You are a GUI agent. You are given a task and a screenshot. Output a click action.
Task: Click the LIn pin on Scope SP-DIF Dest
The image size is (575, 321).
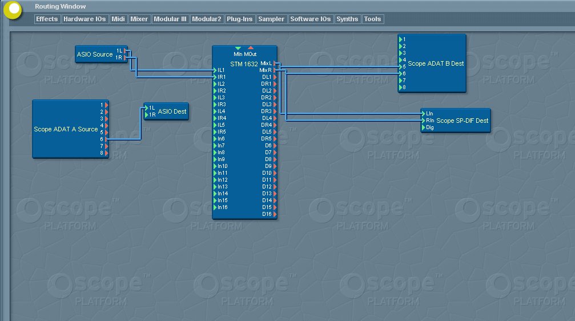(x=423, y=114)
